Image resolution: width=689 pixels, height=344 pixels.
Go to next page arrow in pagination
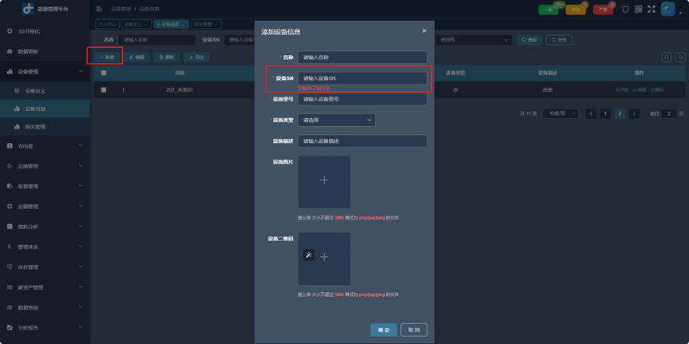(x=634, y=113)
